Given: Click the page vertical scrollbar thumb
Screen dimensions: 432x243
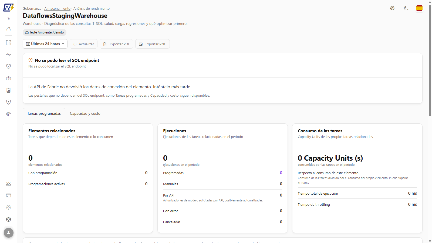Looking at the screenshot, I should [430, 61].
